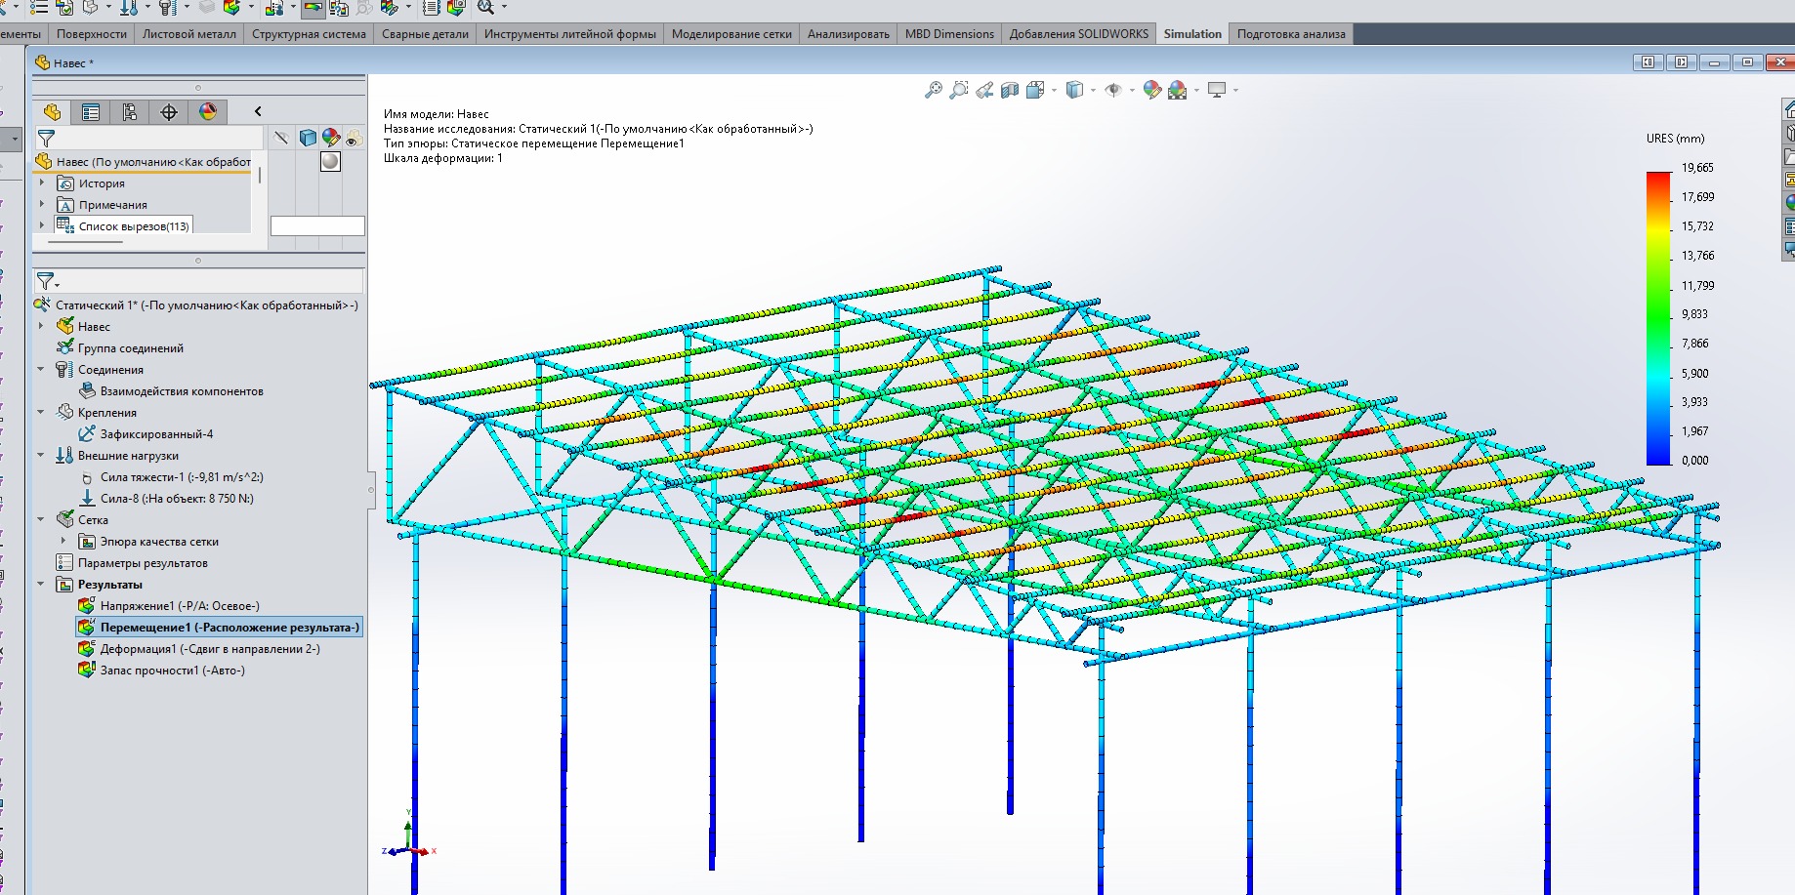Toggle Hide/Show Items eye icon

tap(1113, 90)
